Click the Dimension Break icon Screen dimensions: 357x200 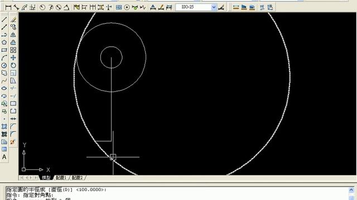click(x=109, y=7)
